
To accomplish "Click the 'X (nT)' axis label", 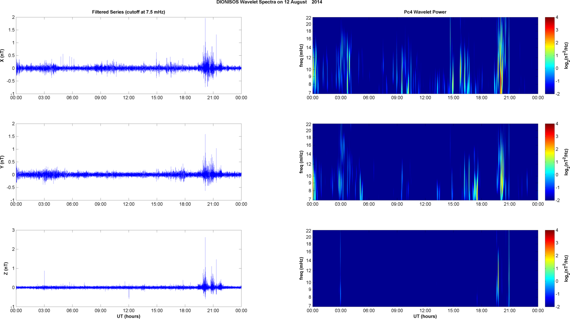I will pyautogui.click(x=2, y=55).
